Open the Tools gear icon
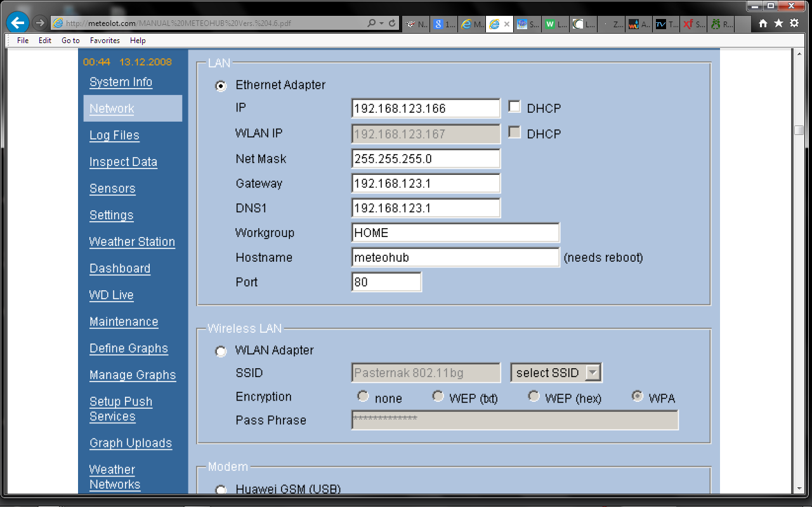The width and height of the screenshot is (812, 507). coord(794,23)
